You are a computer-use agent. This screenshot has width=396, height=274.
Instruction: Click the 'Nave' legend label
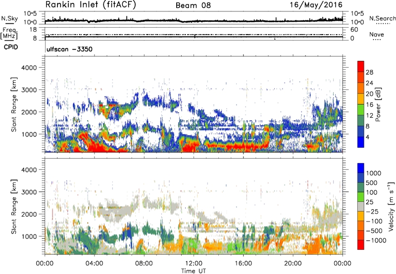click(377, 35)
